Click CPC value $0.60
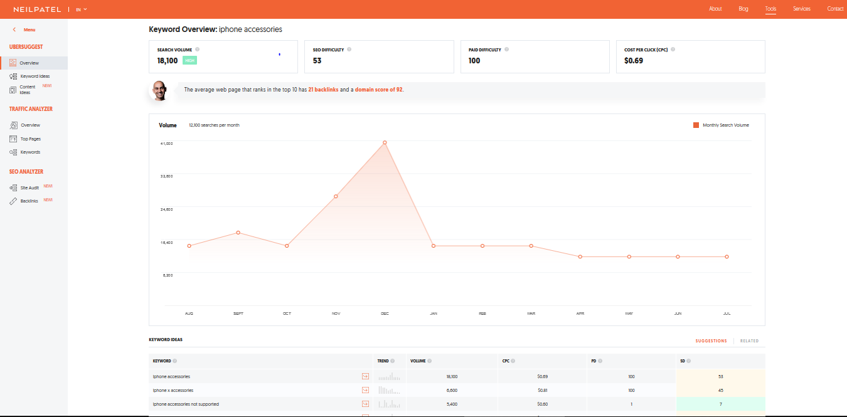The height and width of the screenshot is (417, 847). (543, 404)
